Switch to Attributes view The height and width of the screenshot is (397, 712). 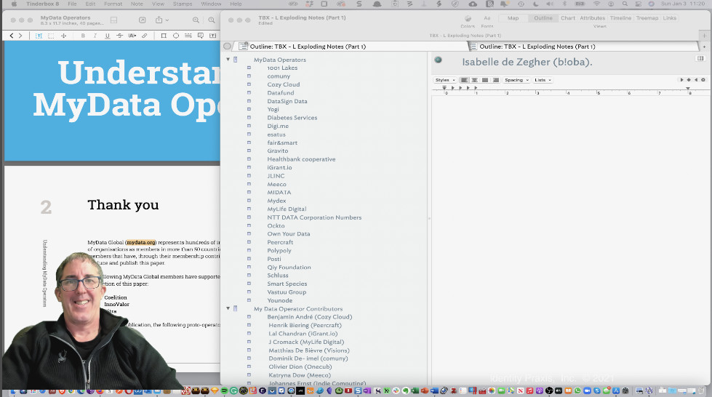tap(592, 18)
